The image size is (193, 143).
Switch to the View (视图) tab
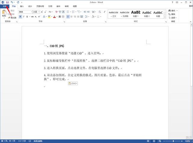pos(75,6)
